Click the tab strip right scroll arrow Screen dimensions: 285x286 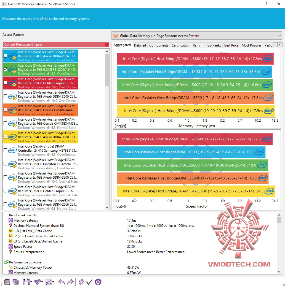pos(280,45)
